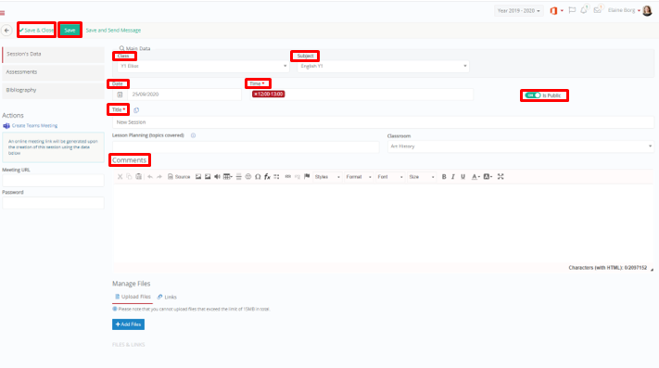The image size is (659, 368).
Task: Click the Undo arrow in editor
Action: 150,177
